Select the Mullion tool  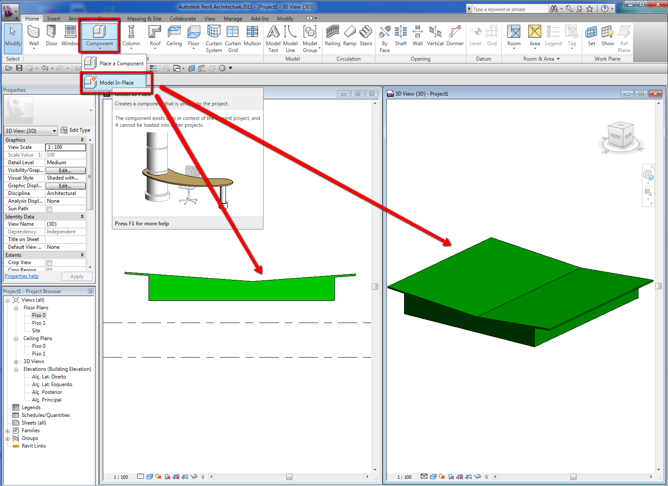(252, 36)
